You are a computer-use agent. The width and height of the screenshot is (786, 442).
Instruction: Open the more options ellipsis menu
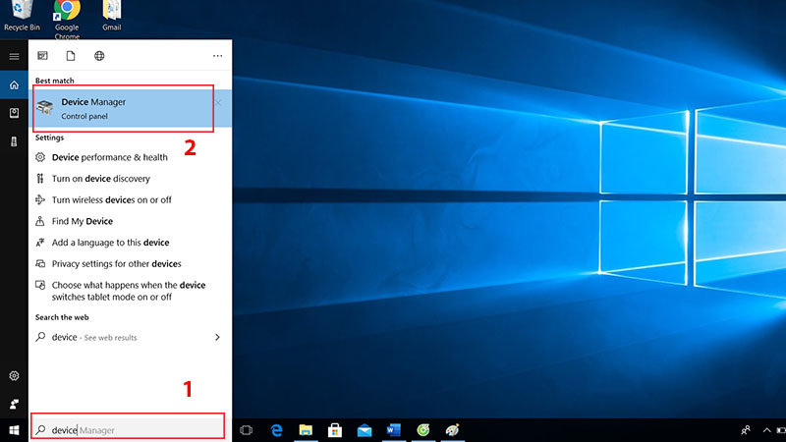pyautogui.click(x=217, y=56)
